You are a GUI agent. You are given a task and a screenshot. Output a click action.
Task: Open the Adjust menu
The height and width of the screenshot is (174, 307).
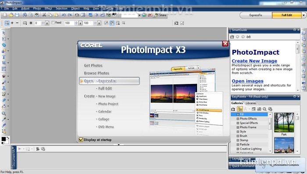coord(25,8)
